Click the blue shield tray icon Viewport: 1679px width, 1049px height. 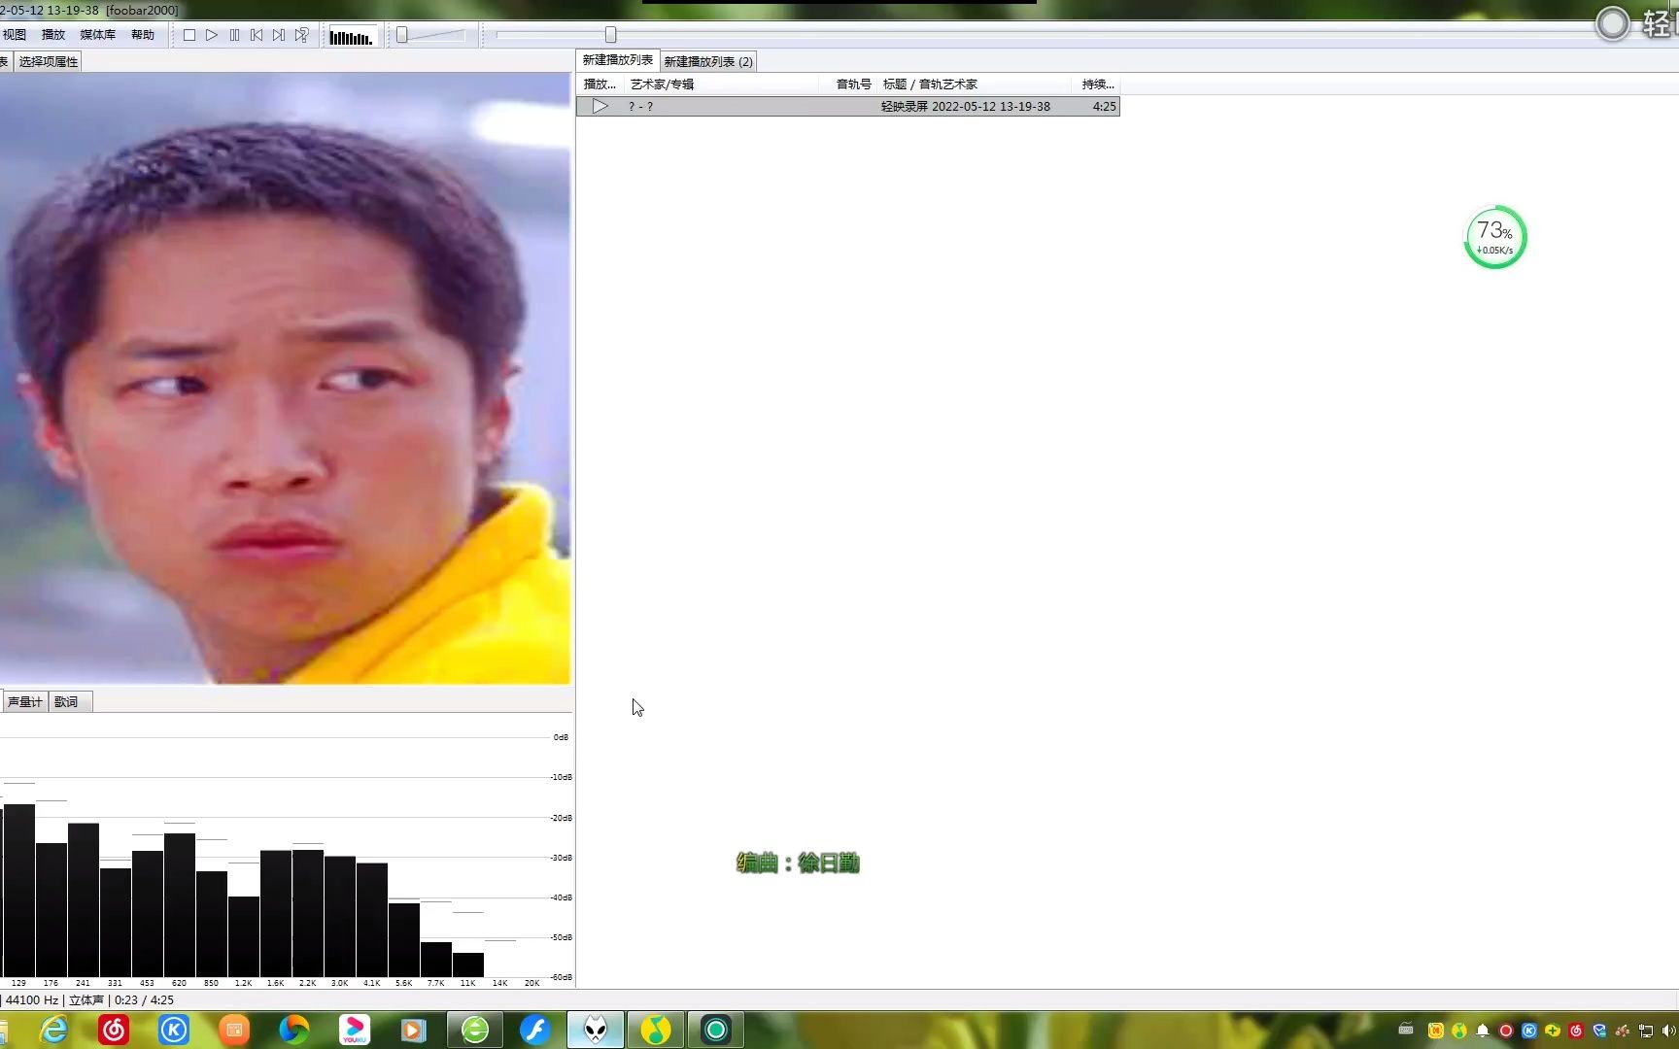pyautogui.click(x=1599, y=1031)
